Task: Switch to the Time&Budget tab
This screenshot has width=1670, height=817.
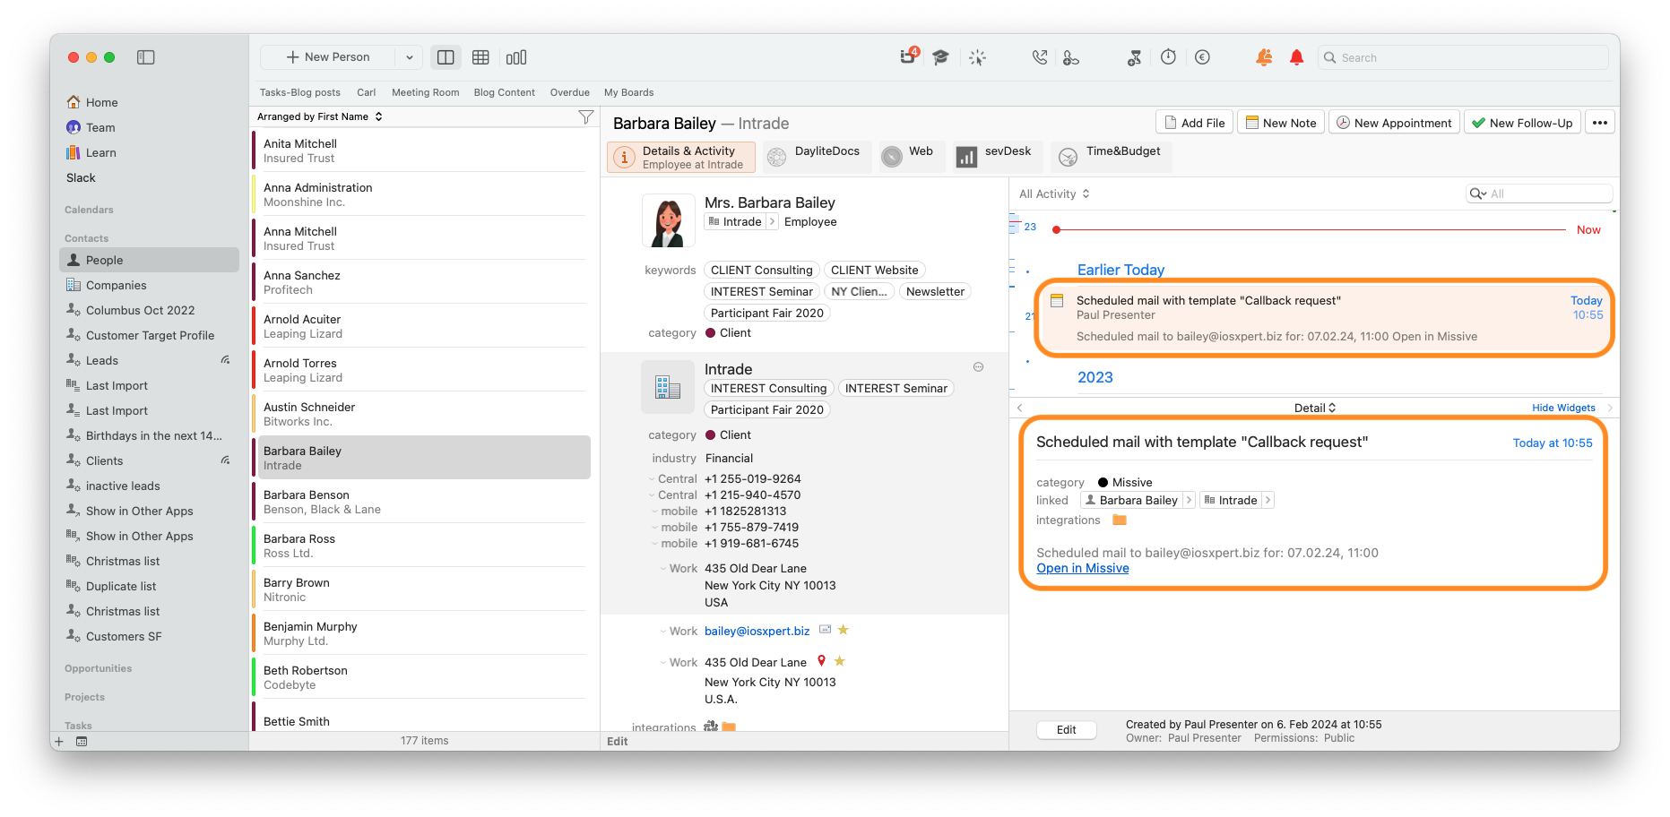Action: pos(1110,157)
